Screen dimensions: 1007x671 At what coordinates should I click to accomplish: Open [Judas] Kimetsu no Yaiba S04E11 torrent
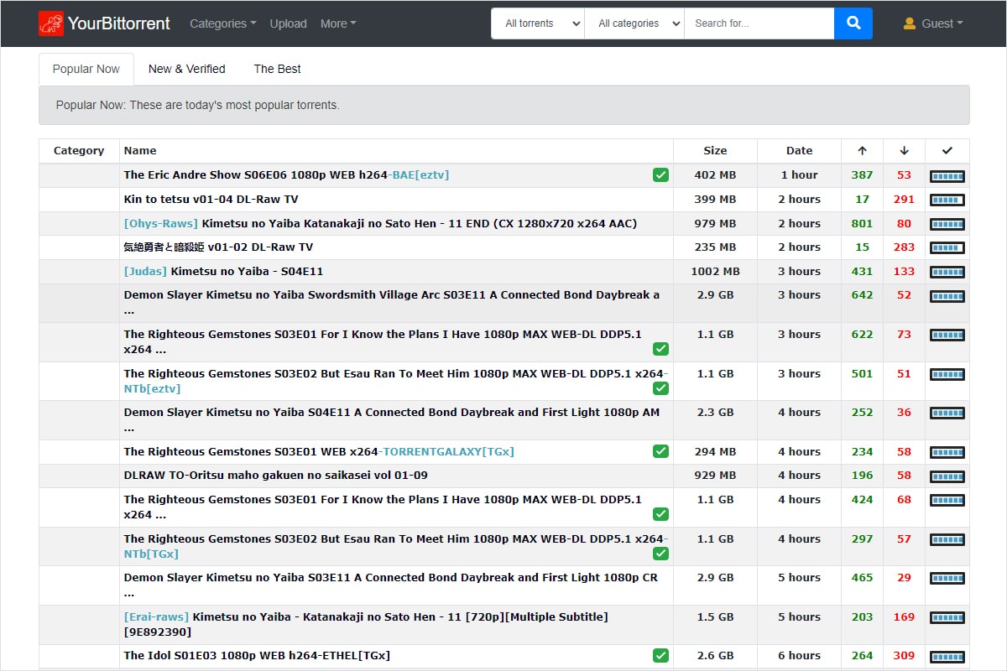[x=223, y=271]
